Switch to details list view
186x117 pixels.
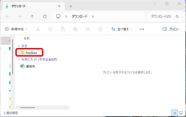[175, 113]
